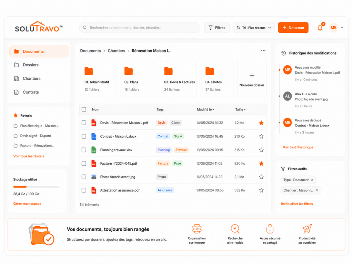This screenshot has height=265, width=353.
Task: Navigate to Documents breadcrumb
Action: click(x=91, y=51)
